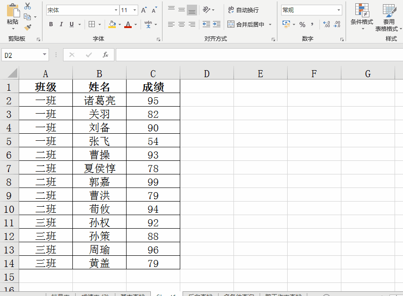Select cell containing 诸葛亮
The height and width of the screenshot is (296, 403).
(99, 101)
